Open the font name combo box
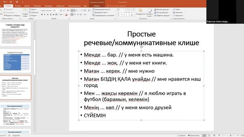The image size is (244, 137). 47,10
